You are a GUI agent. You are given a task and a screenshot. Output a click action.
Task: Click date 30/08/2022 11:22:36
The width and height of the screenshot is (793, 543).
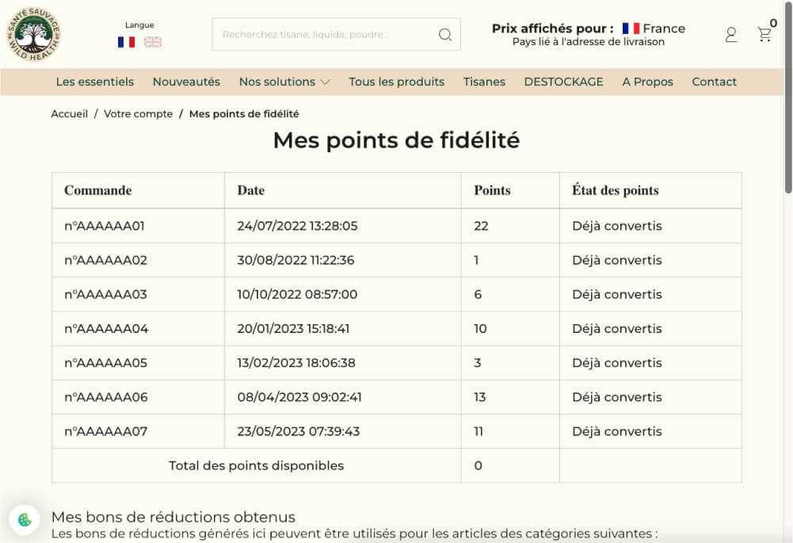(x=295, y=260)
